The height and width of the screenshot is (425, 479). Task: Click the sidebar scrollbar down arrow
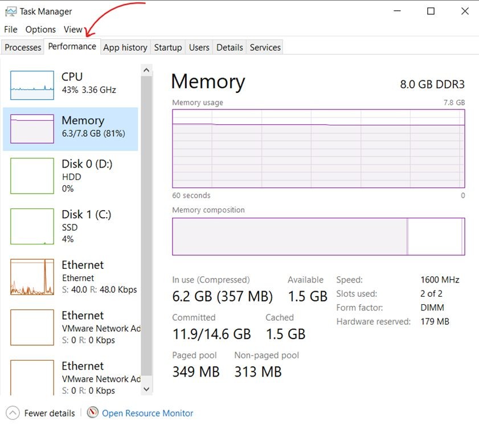click(x=146, y=389)
